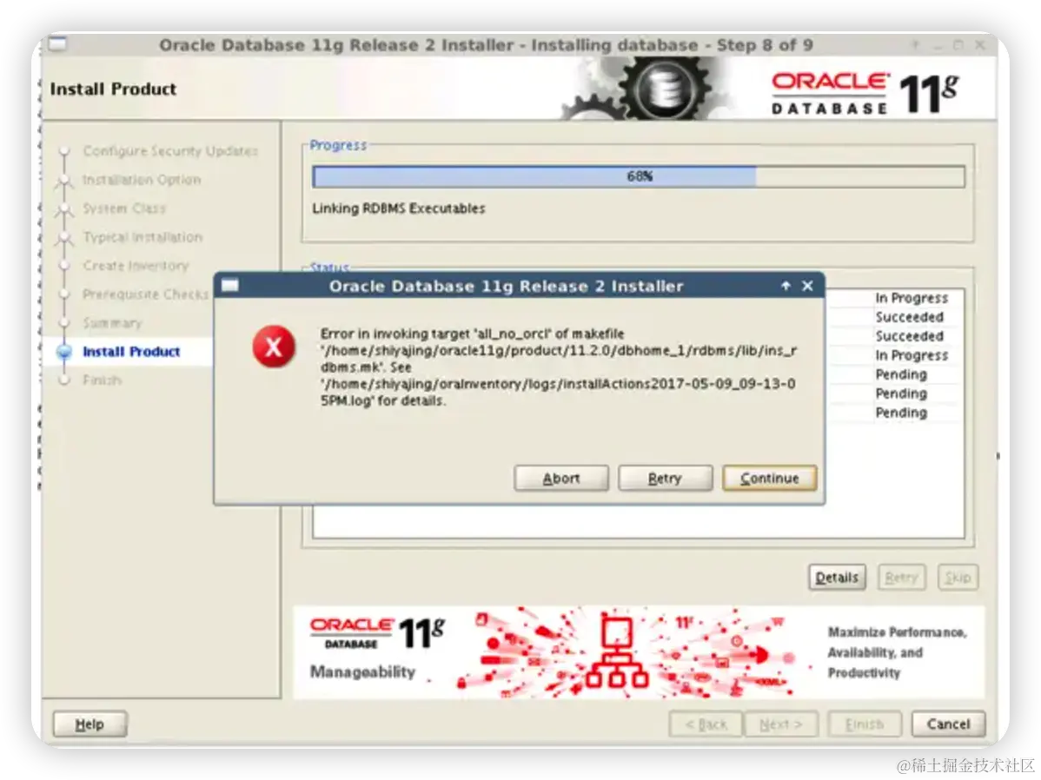Click the first 'Succeeded' status row
This screenshot has width=1041, height=780.
tap(909, 317)
